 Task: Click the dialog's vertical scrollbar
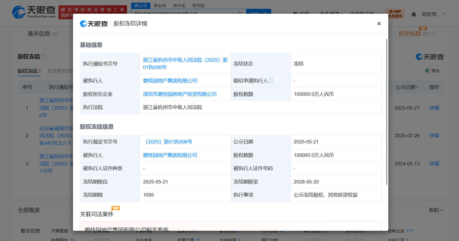(387, 112)
